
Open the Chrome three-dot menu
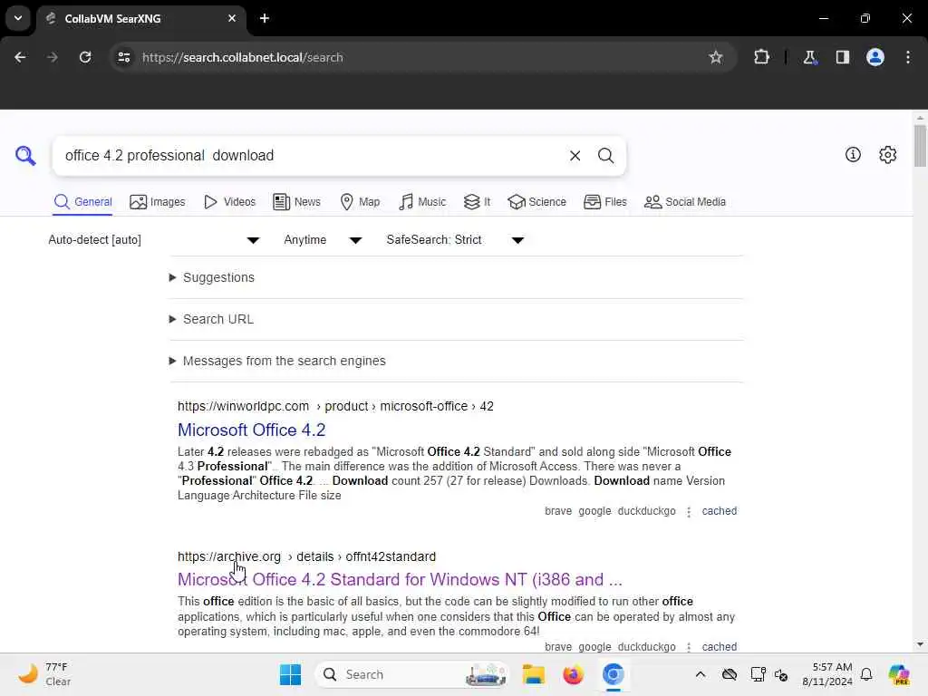[x=908, y=57]
